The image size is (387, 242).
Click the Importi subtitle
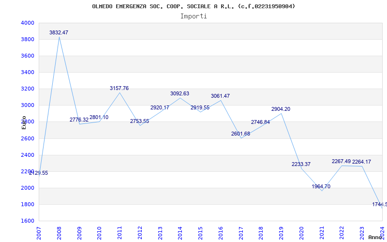tap(193, 16)
